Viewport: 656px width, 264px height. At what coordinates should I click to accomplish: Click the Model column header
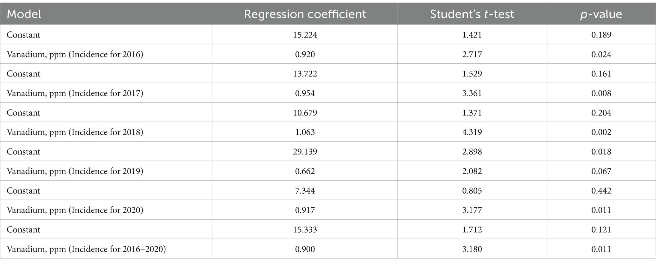point(24,14)
